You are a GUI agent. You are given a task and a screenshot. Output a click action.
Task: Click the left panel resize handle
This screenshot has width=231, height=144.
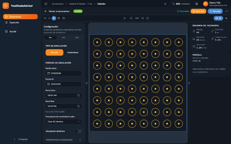87,83
